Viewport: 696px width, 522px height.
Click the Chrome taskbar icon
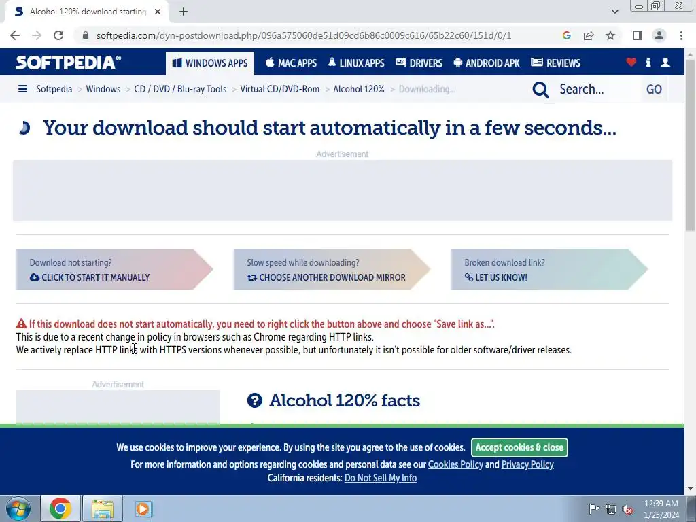pyautogui.click(x=60, y=508)
